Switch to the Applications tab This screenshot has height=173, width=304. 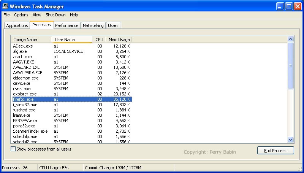click(x=17, y=25)
